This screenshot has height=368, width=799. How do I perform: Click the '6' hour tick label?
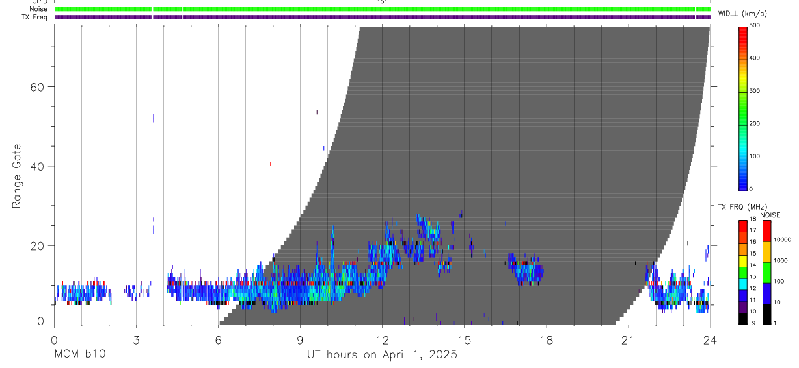[x=218, y=339]
